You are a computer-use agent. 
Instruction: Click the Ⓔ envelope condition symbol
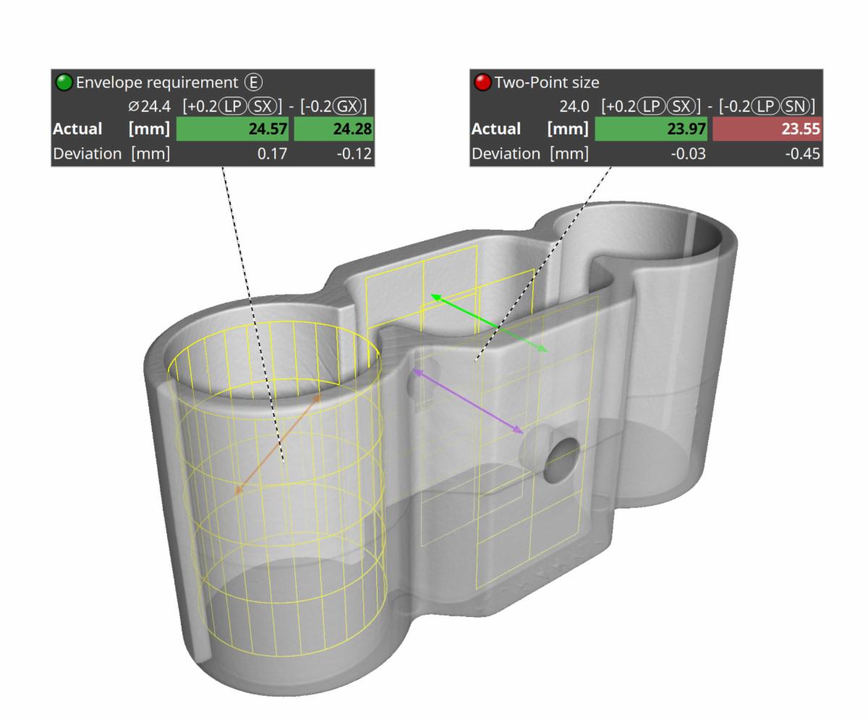coord(253,82)
